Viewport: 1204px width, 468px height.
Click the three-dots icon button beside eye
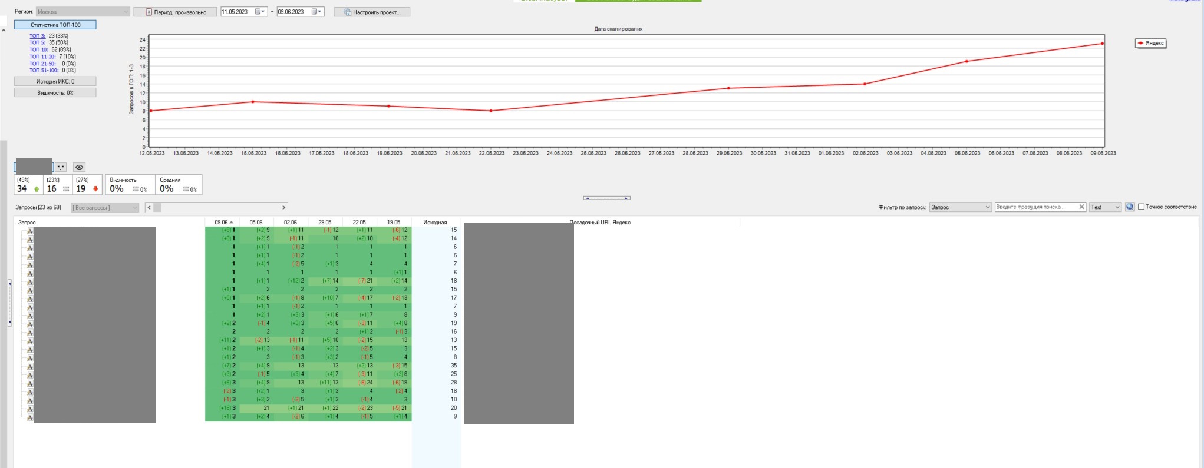point(61,167)
